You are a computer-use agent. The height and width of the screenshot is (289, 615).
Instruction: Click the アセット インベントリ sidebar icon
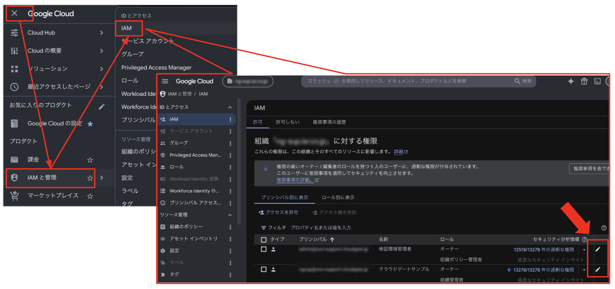[x=163, y=239]
